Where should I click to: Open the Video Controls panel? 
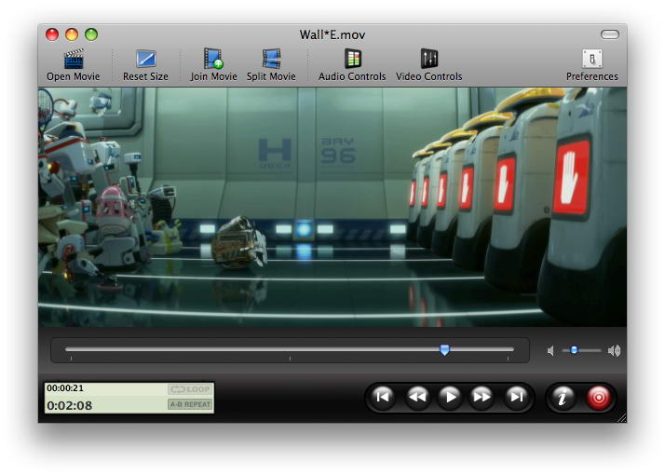point(428,60)
